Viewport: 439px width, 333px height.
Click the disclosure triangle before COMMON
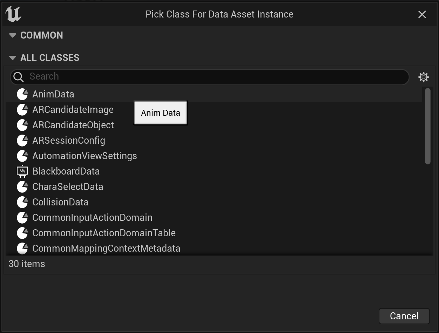click(13, 35)
